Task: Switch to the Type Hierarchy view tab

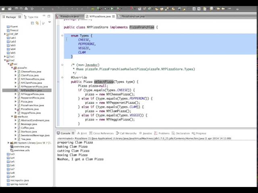Action: (33, 17)
